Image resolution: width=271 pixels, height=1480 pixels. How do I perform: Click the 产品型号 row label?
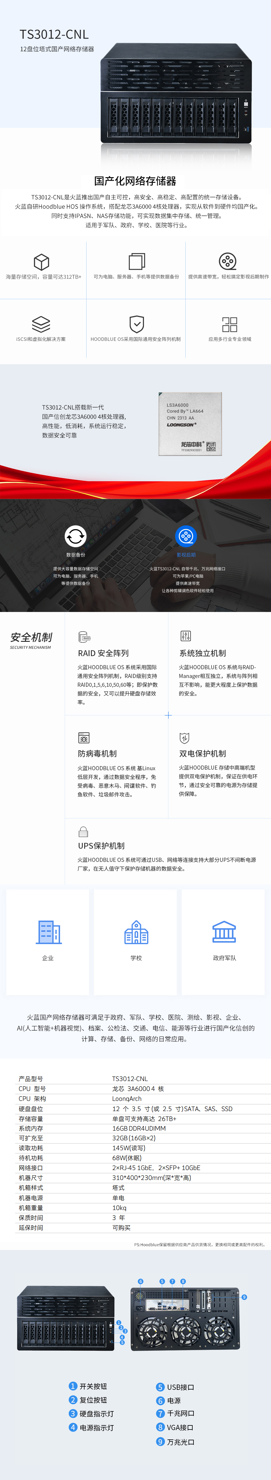(x=31, y=1079)
